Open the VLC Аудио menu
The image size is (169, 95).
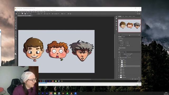pyautogui.click(x=30, y=10)
